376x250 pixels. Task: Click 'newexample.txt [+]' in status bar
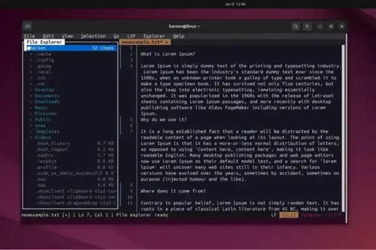coord(46,215)
